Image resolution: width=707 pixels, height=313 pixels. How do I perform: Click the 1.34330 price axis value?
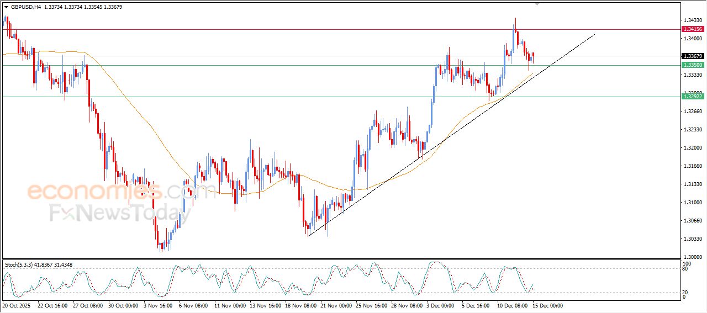click(692, 20)
